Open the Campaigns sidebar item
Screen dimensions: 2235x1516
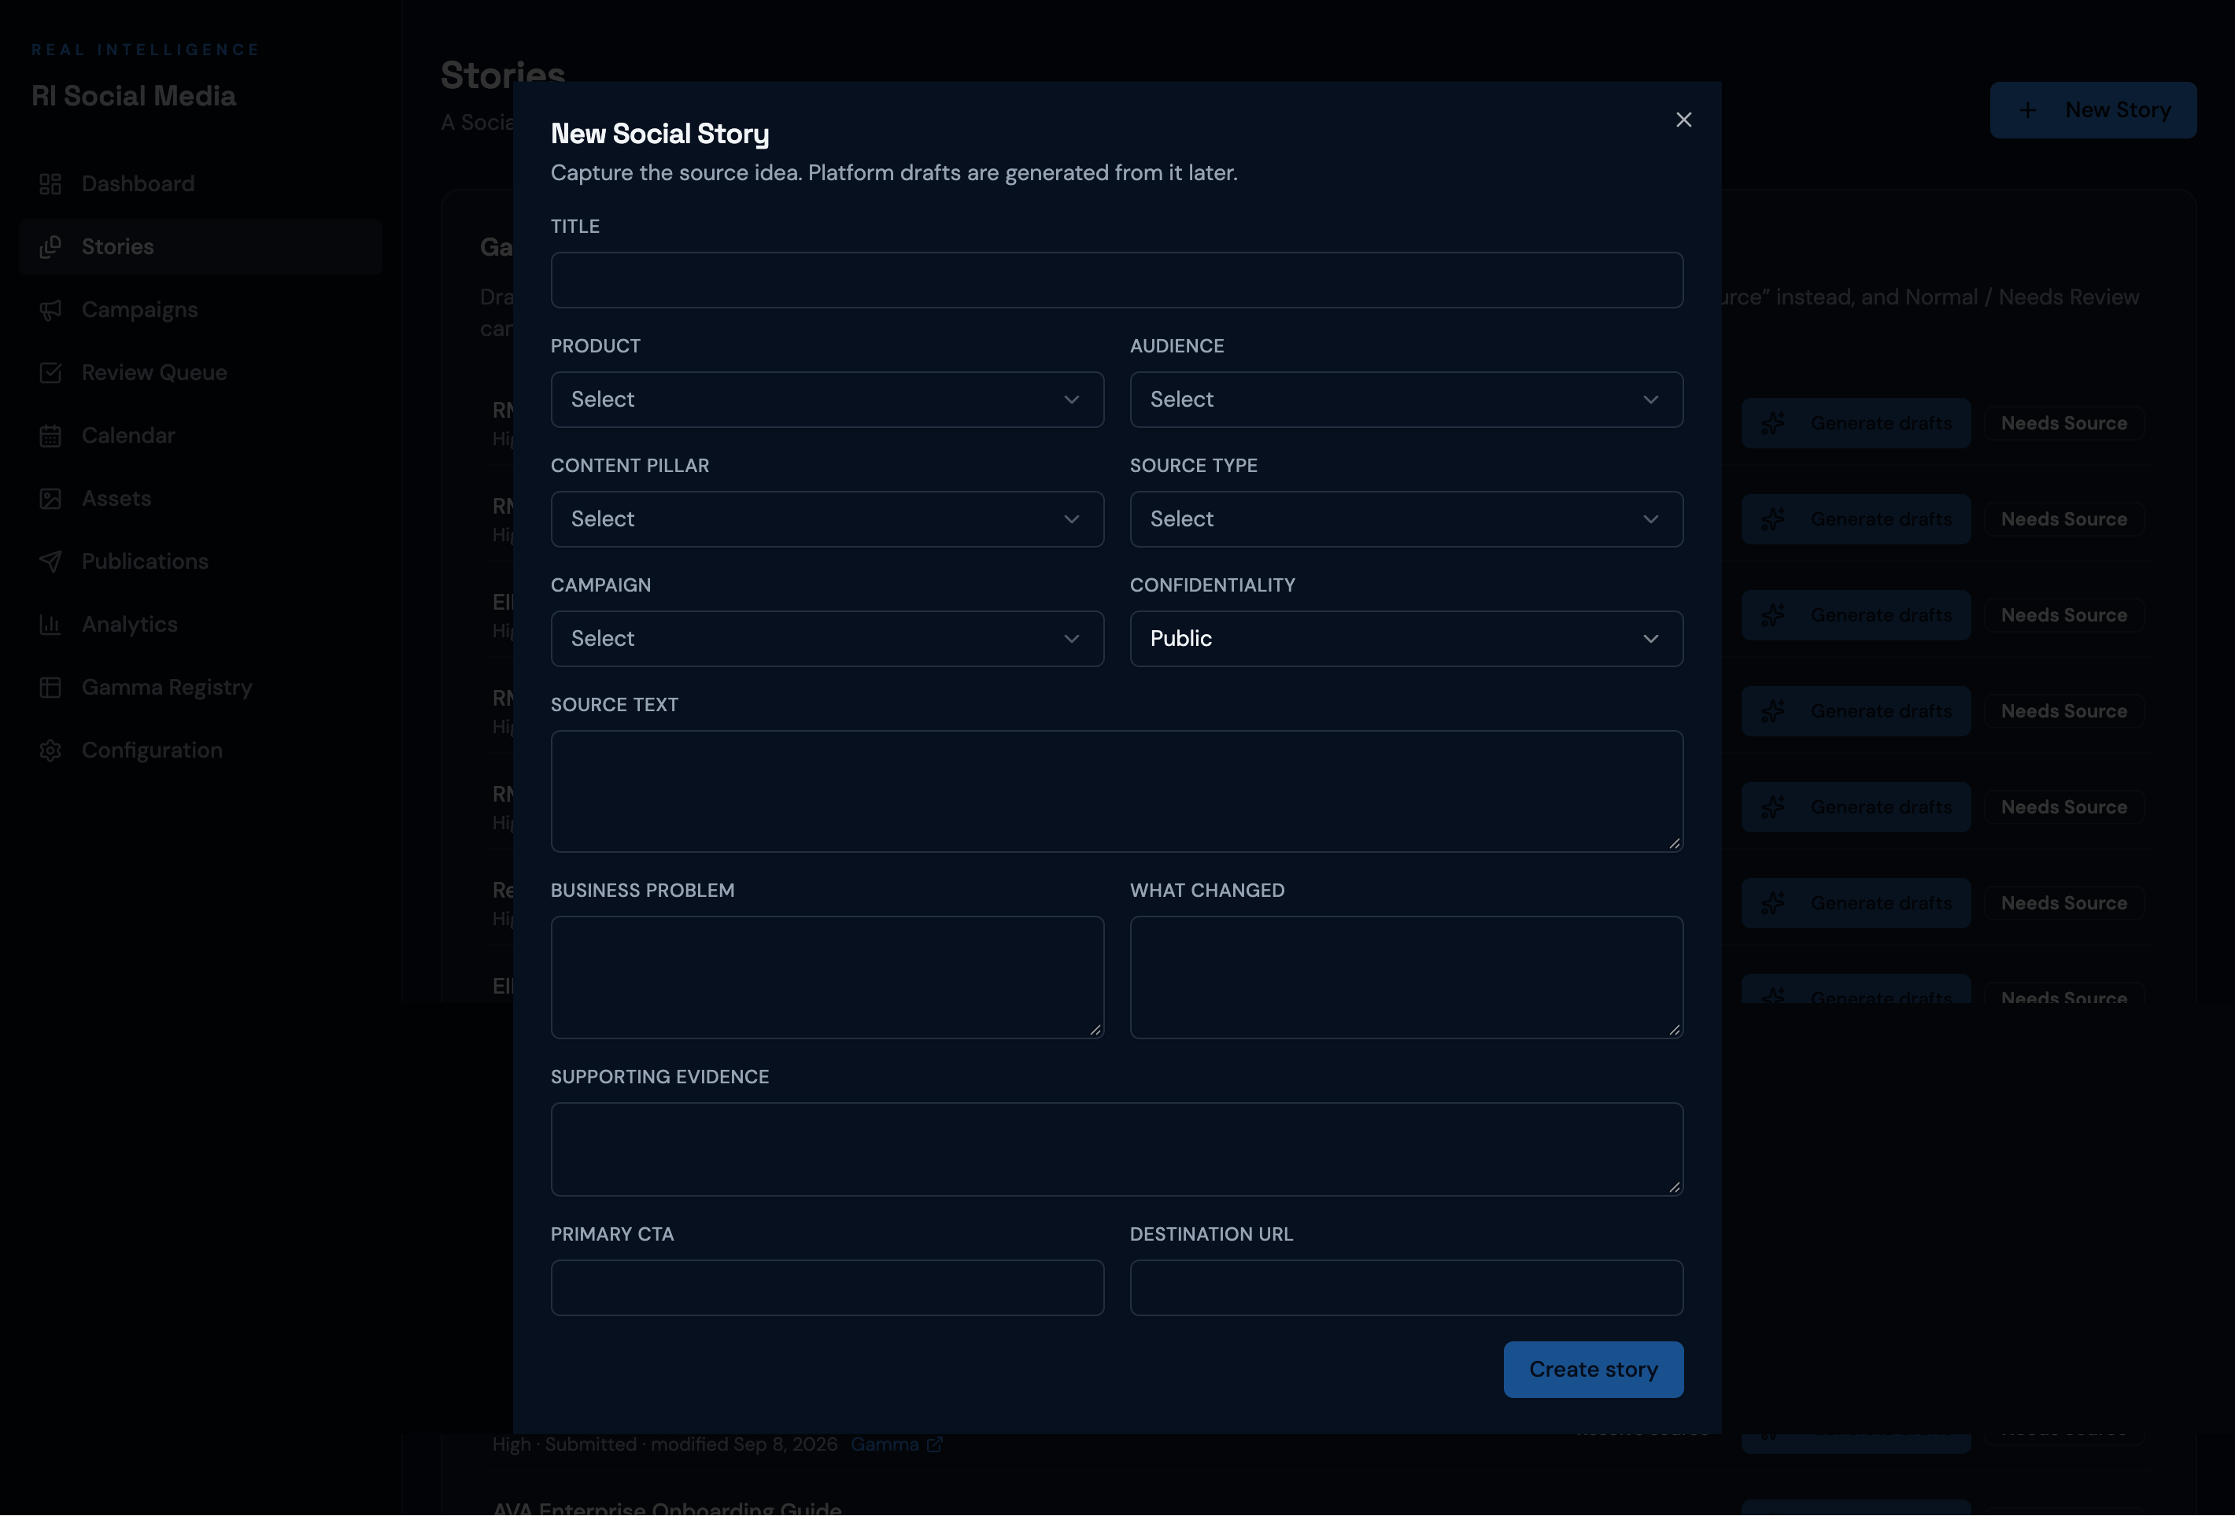(201, 311)
